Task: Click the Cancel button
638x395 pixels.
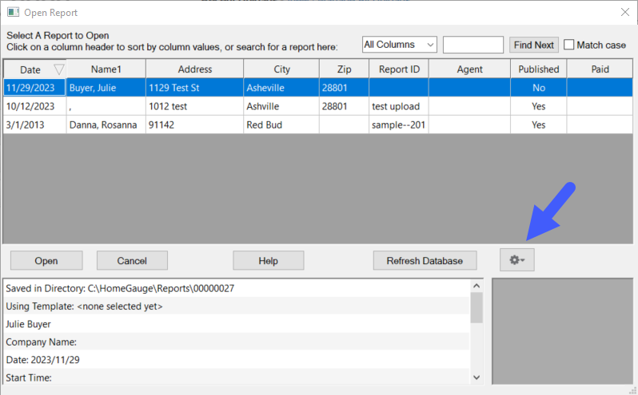Action: 132,260
